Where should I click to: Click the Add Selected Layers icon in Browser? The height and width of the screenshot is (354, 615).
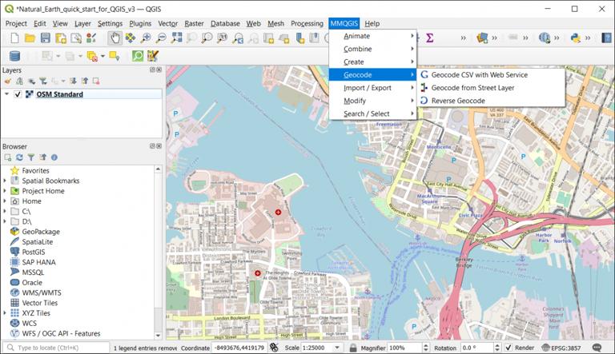[7, 157]
